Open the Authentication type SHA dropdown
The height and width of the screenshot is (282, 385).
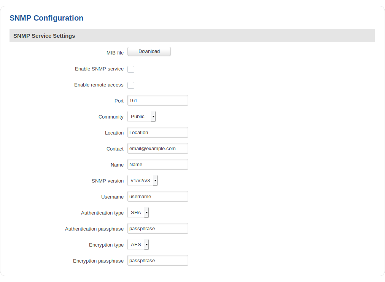pyautogui.click(x=138, y=213)
